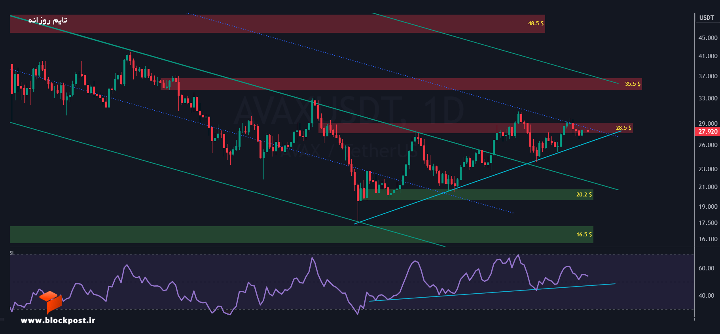Click the green 16.5 support band
Image resolution: width=720 pixels, height=334 pixels.
[301, 234]
